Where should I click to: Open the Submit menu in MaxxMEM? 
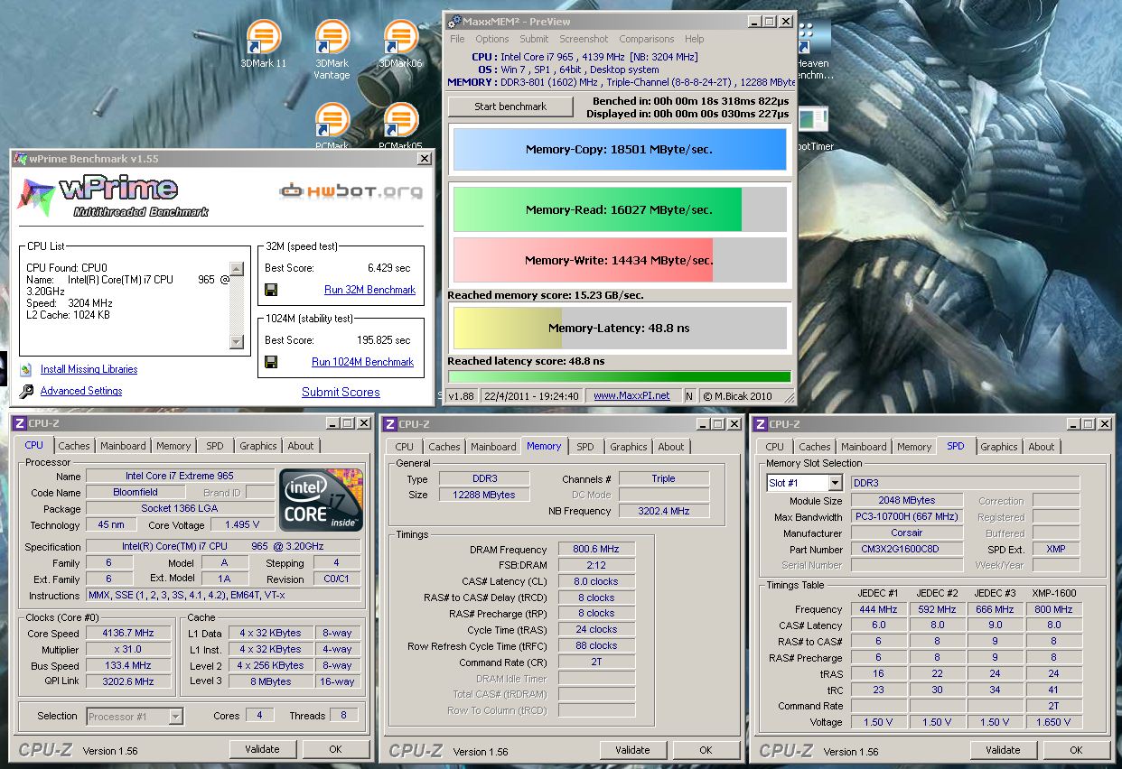click(534, 39)
